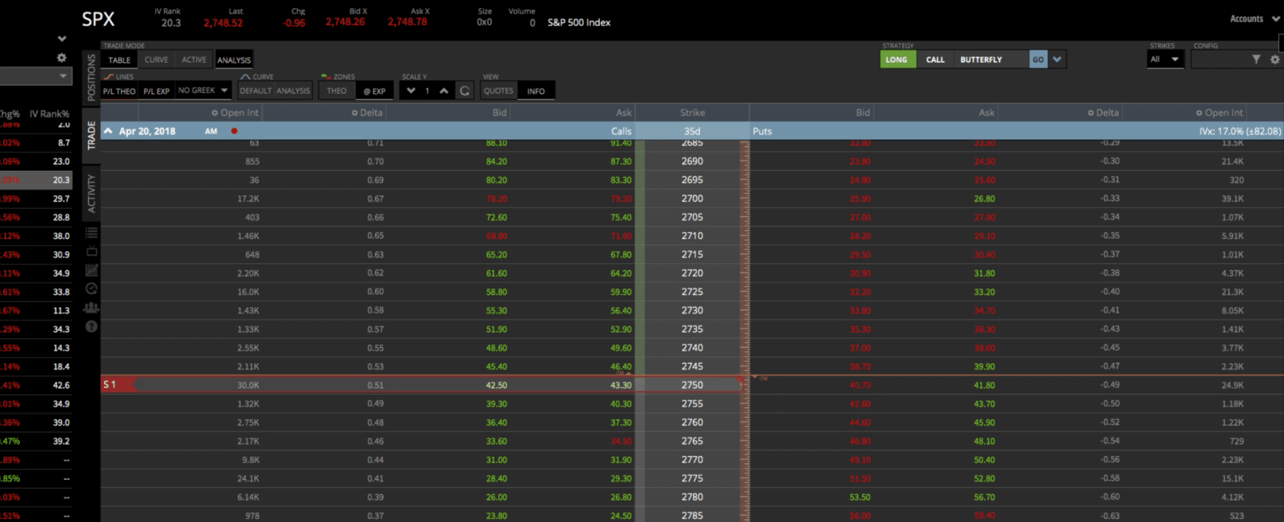Open the CALL option type selector
Viewport: 1284px width, 522px height.
click(935, 59)
